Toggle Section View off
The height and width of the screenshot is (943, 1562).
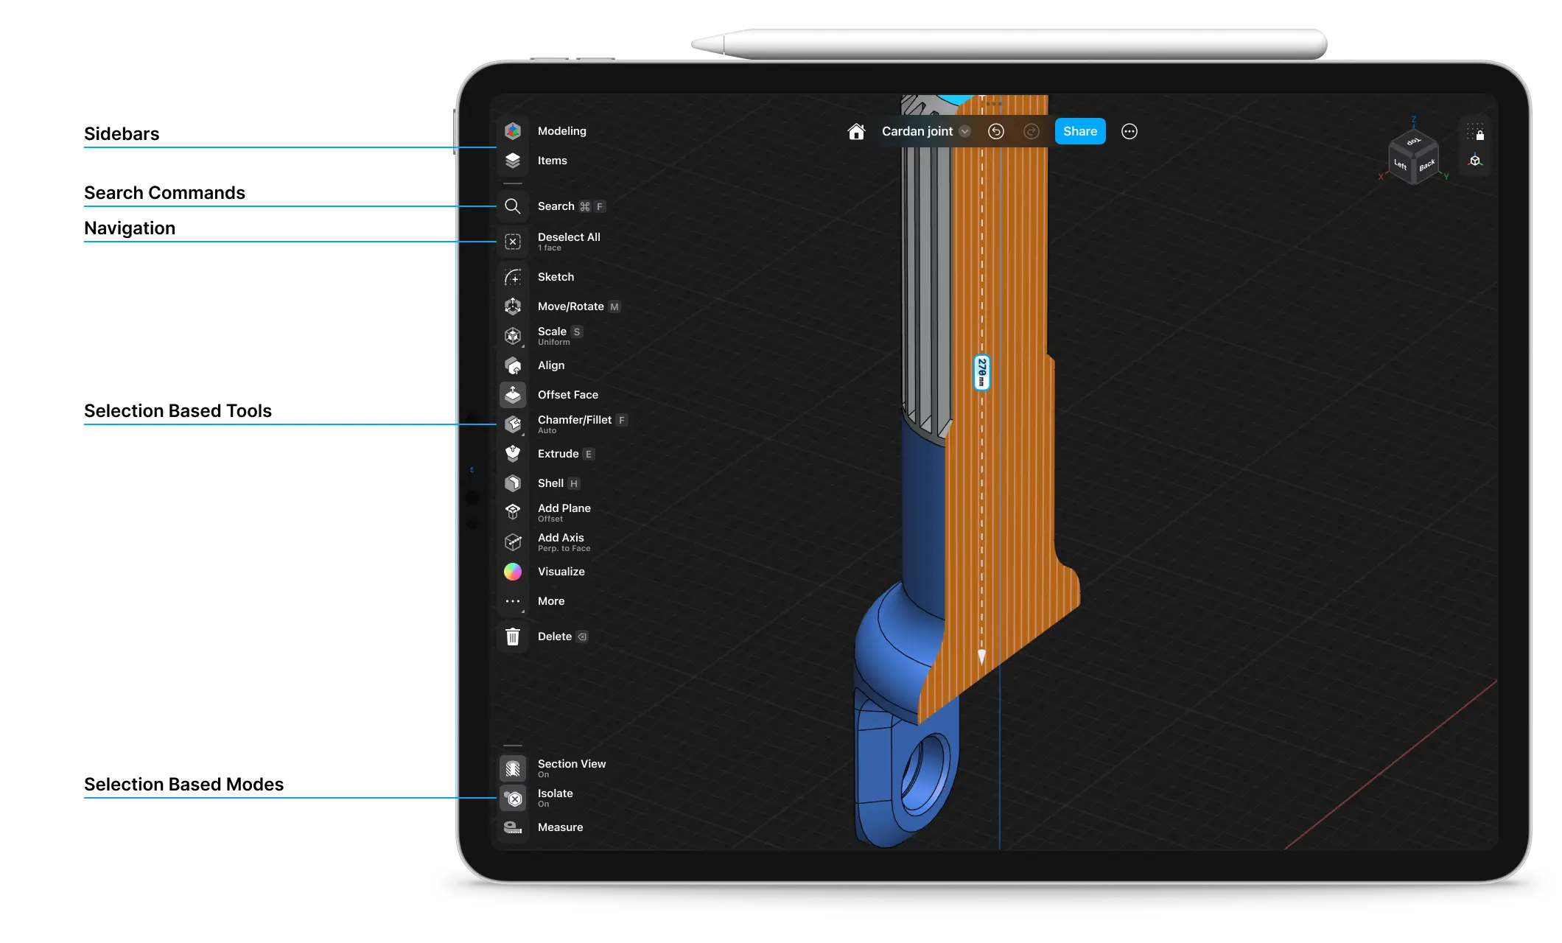tap(572, 764)
